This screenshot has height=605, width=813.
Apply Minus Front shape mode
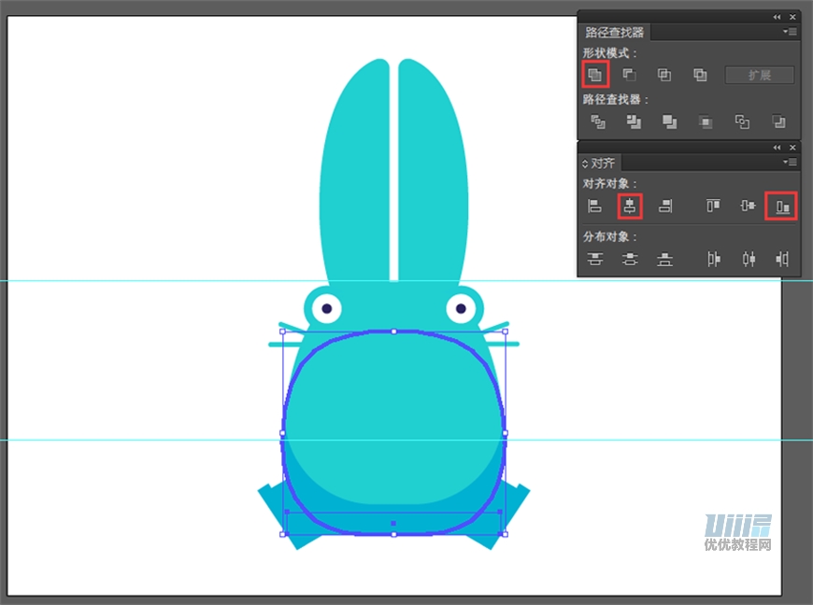630,75
